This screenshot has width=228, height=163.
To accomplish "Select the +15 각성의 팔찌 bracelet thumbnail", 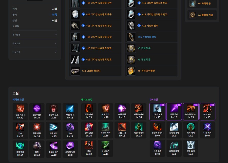I will tap(131, 26).
